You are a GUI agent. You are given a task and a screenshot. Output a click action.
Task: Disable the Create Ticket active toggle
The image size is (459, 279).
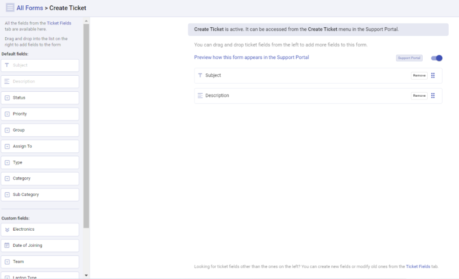coord(436,58)
